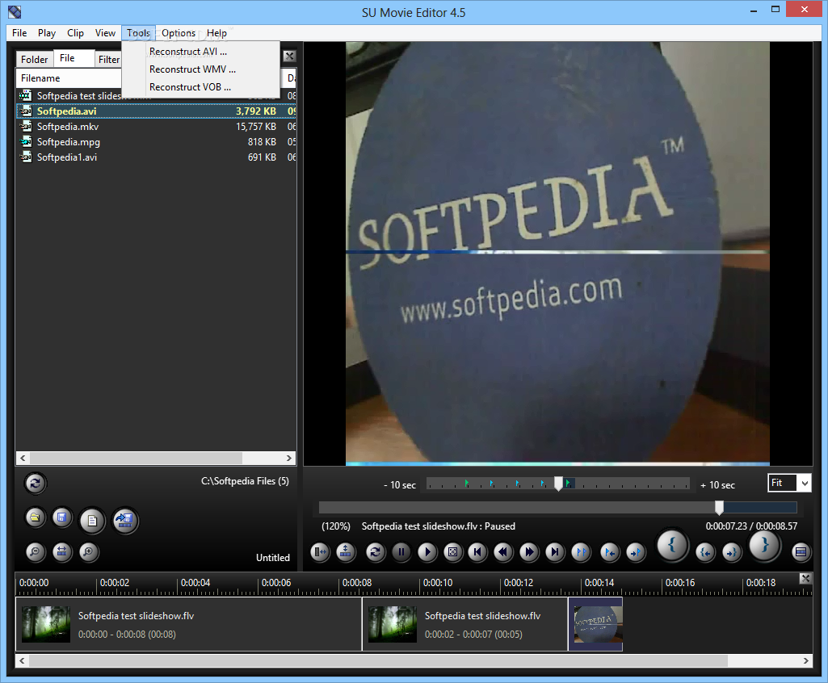Viewport: 828px width, 683px height.
Task: Open the Help menu
Action: click(x=216, y=33)
